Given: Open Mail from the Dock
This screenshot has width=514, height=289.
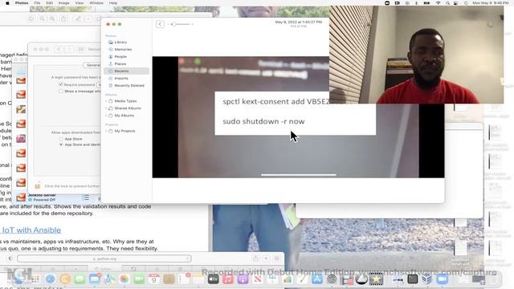Looking at the screenshot, I should pyautogui.click(x=95, y=279).
